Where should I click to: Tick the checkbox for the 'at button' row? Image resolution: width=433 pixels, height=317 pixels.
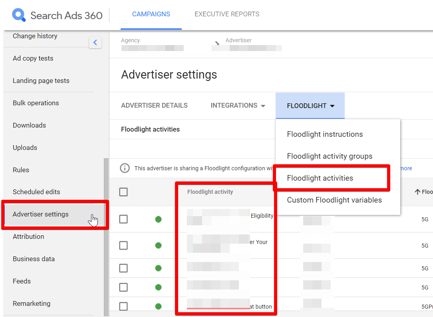[123, 306]
